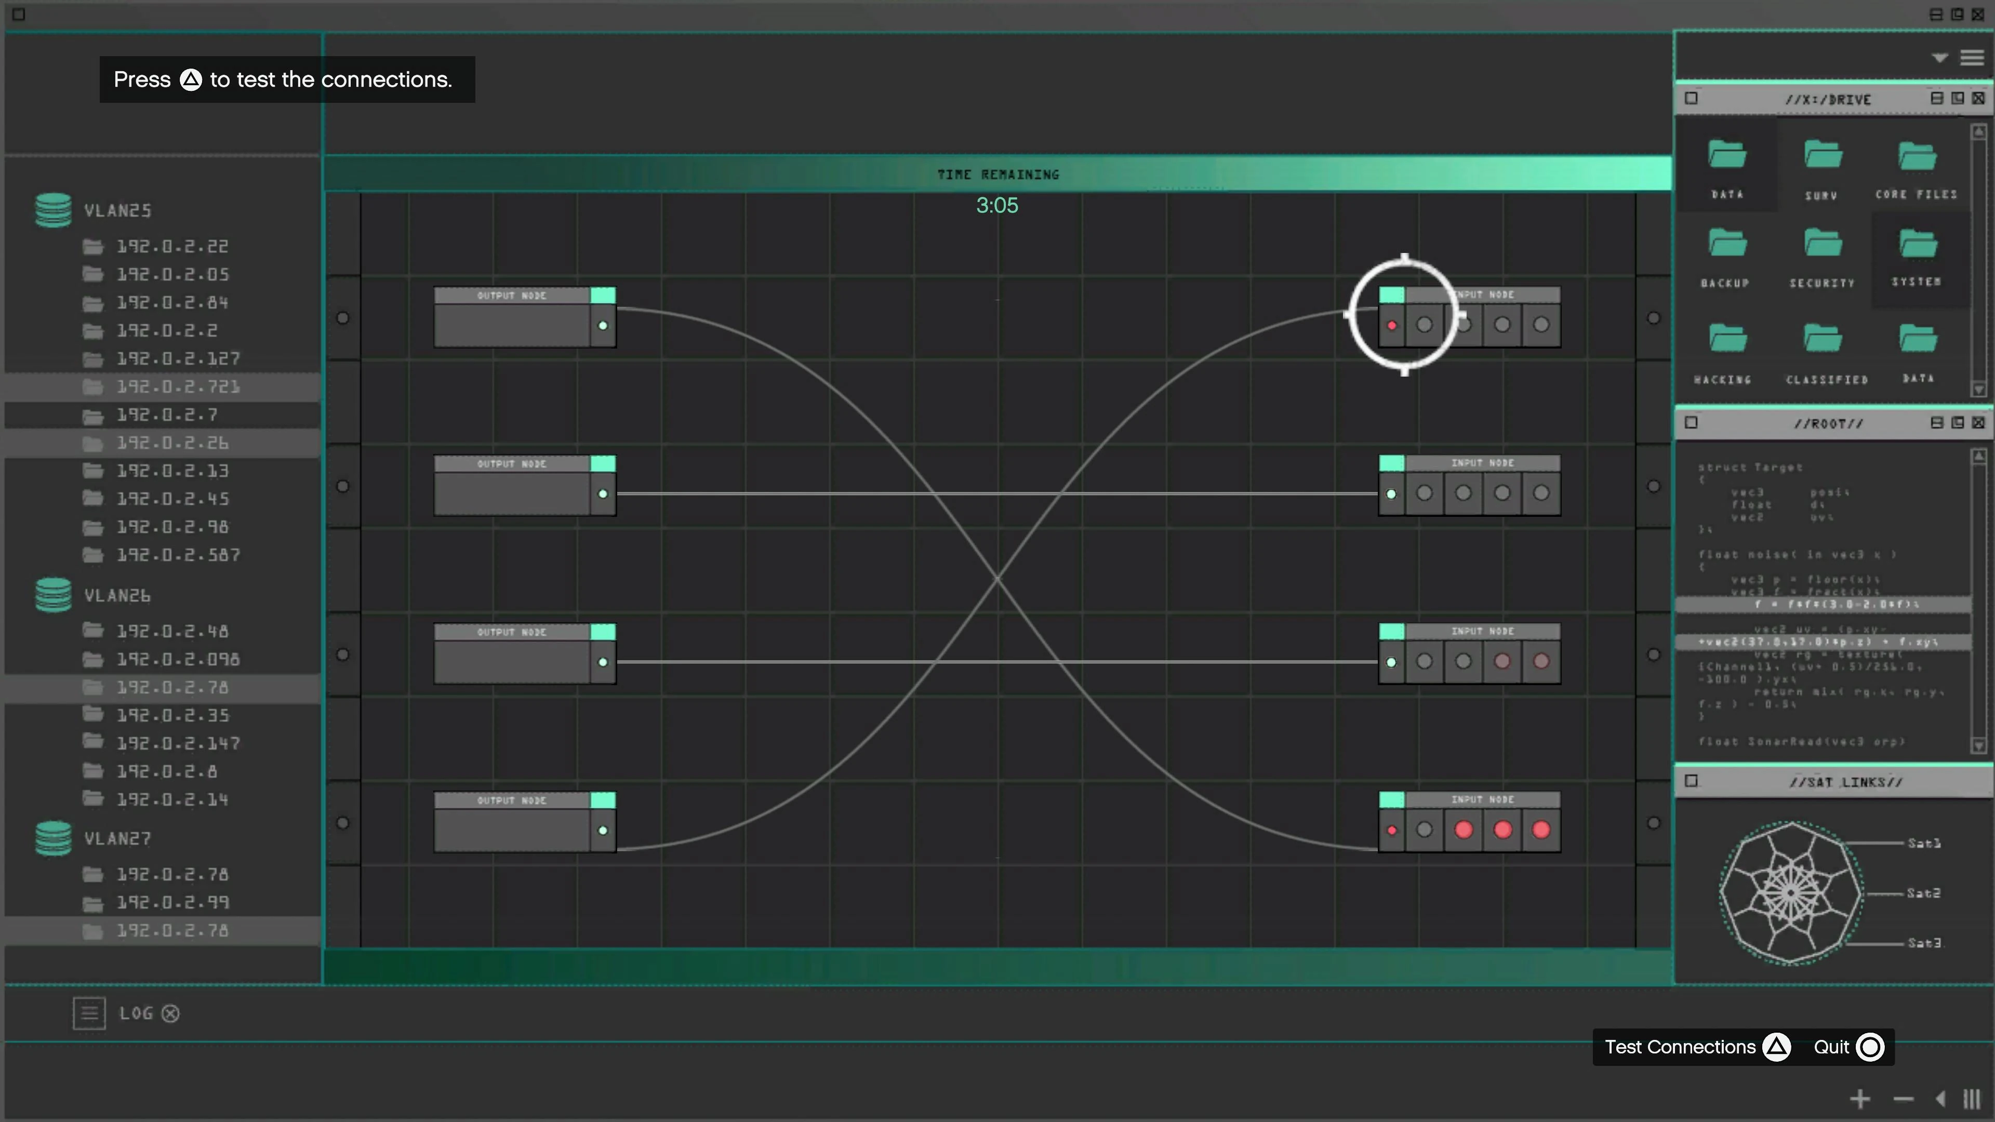Click the Time Remaining progress bar
The height and width of the screenshot is (1122, 1995).
point(997,174)
